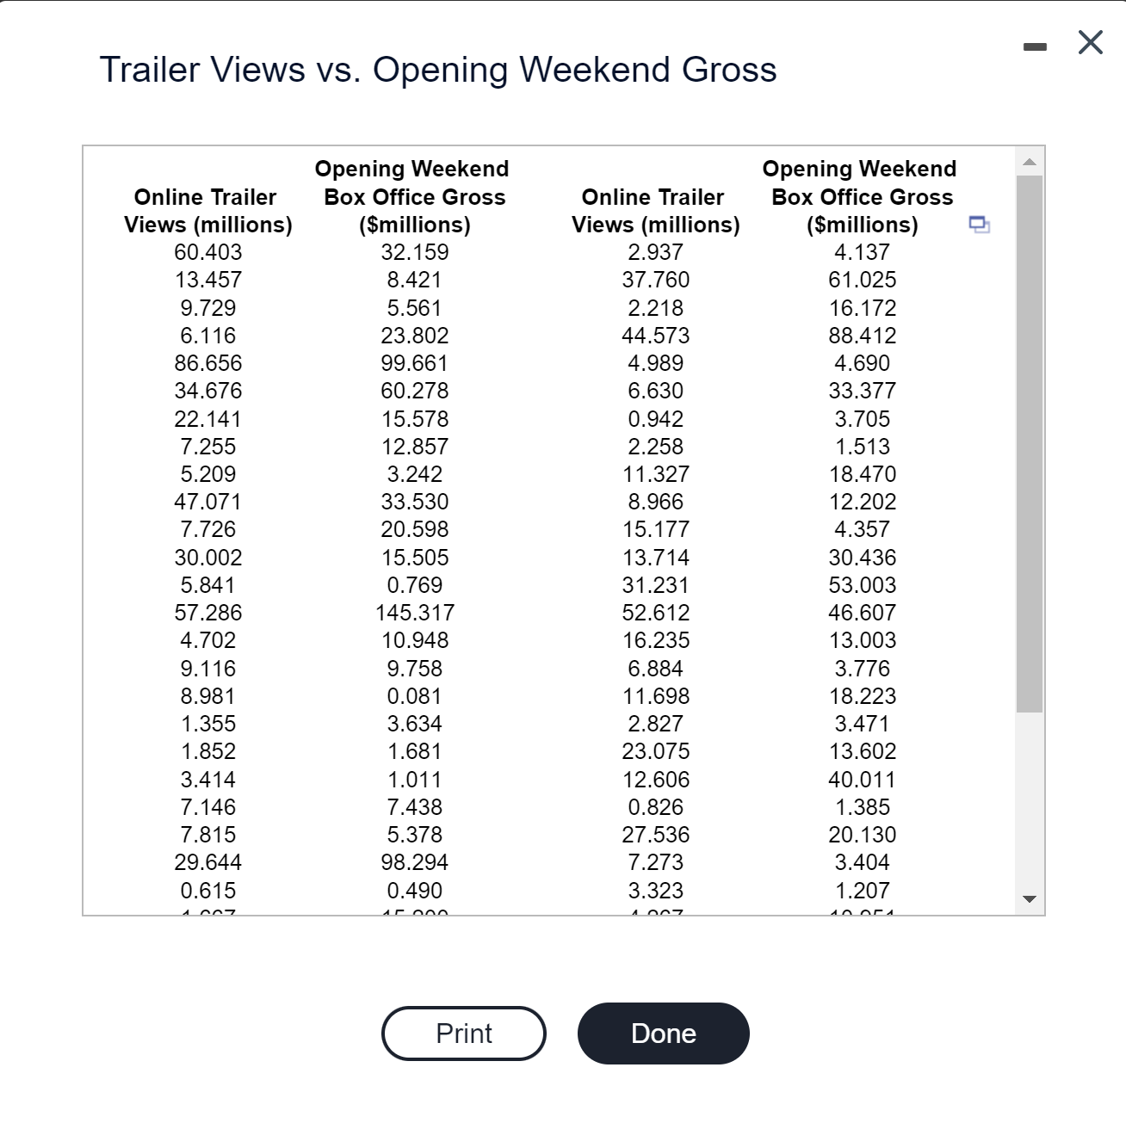This screenshot has width=1126, height=1123.
Task: Click the scrollbar up arrow
Action: (x=1030, y=162)
